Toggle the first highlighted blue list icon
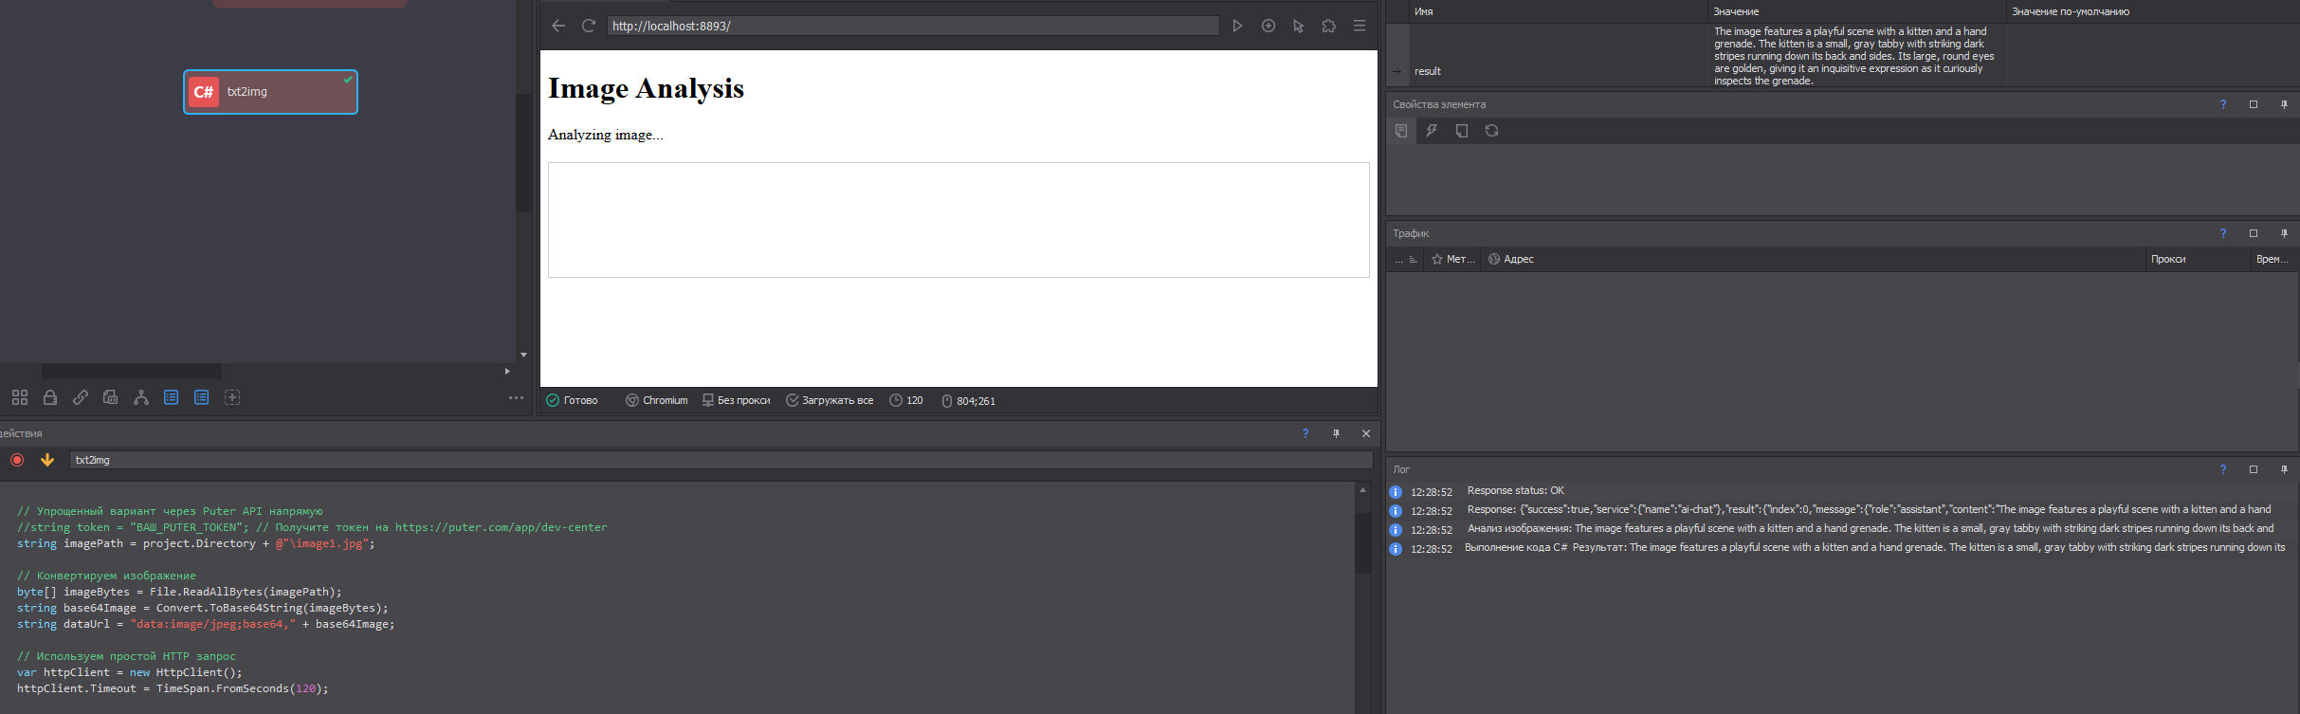The height and width of the screenshot is (714, 2300). pyautogui.click(x=171, y=397)
